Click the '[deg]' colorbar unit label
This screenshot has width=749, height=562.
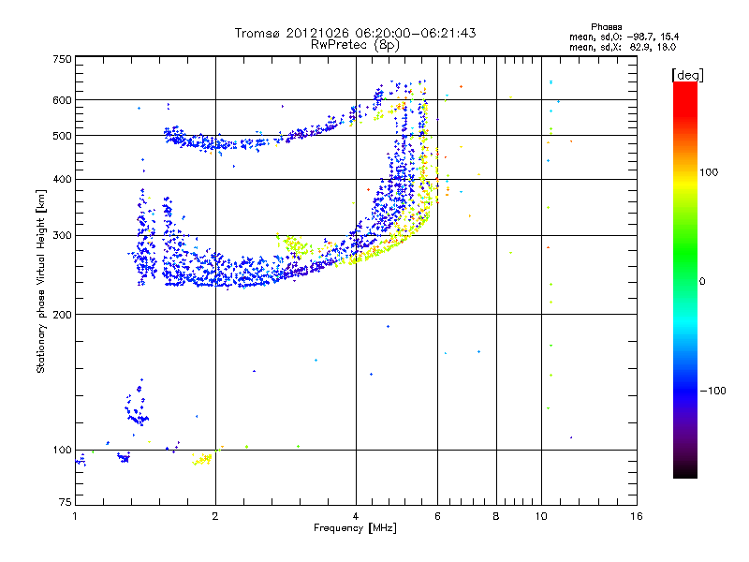tap(687, 75)
